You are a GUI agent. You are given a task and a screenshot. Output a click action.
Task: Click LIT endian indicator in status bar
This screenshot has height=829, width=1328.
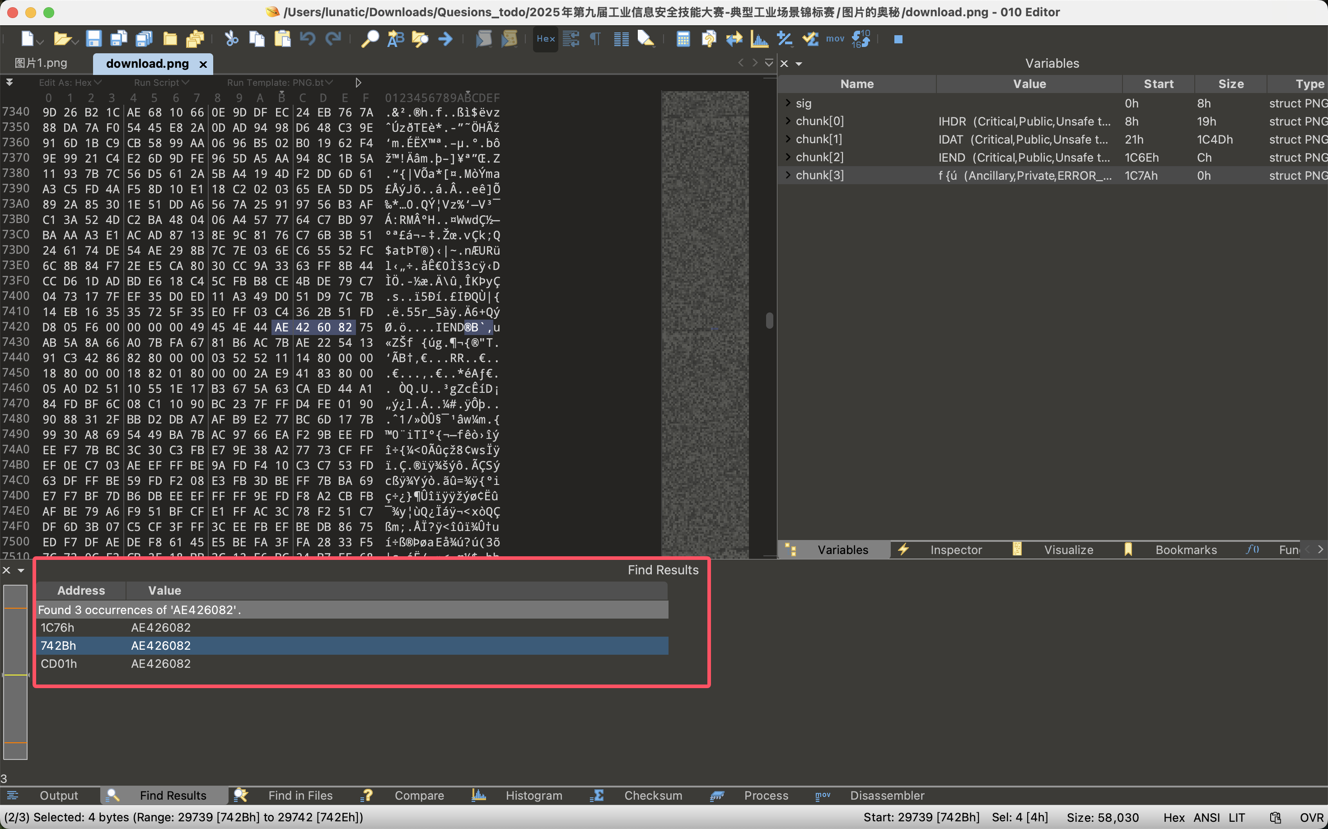coord(1236,817)
